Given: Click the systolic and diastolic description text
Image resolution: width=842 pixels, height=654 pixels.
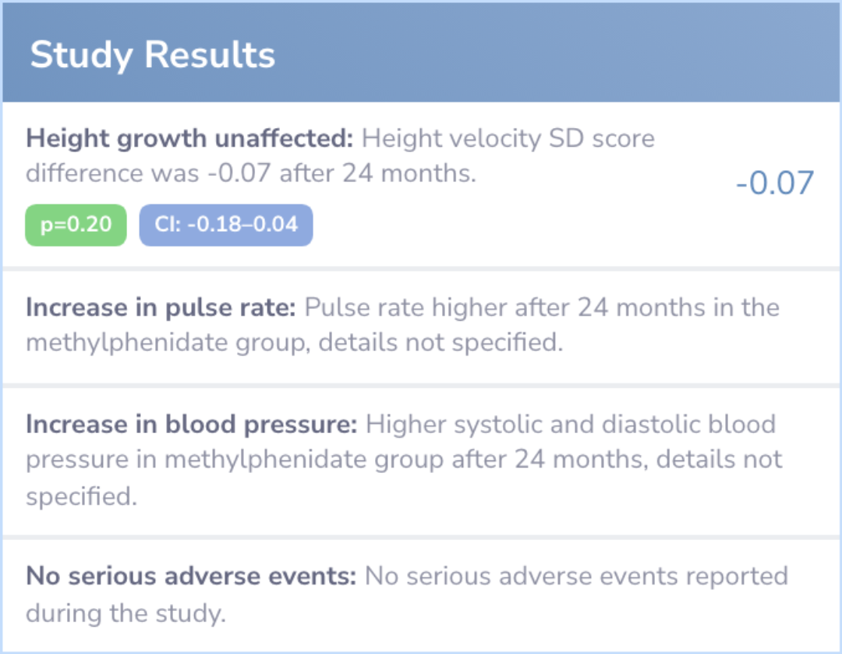Looking at the screenshot, I should point(404,460).
